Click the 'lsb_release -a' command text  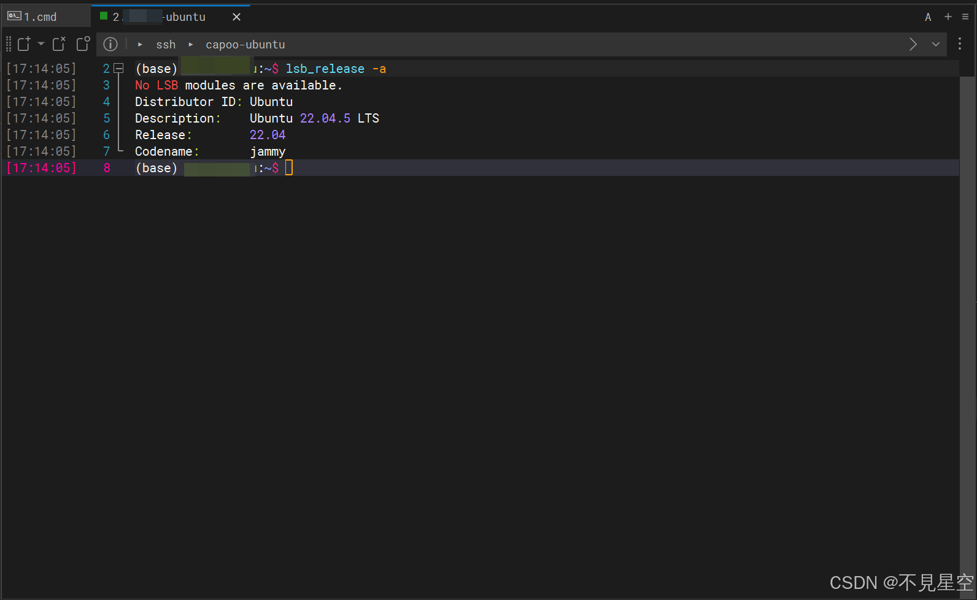pos(336,69)
